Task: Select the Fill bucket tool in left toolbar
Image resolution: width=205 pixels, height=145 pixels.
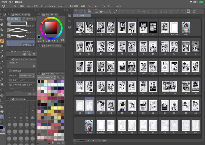Action: 2,112
